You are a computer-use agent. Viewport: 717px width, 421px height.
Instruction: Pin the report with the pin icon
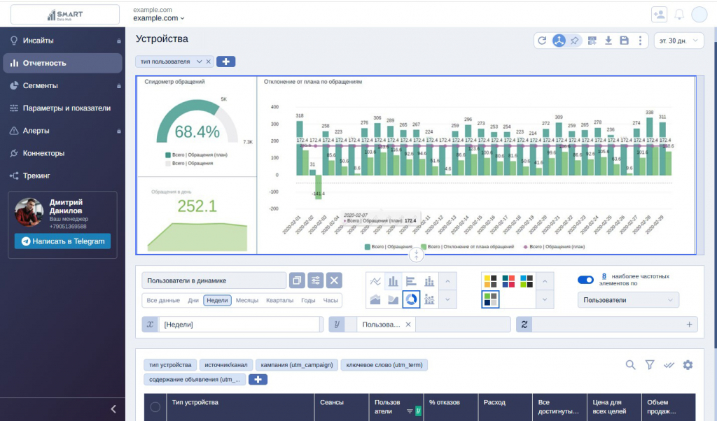pyautogui.click(x=575, y=41)
